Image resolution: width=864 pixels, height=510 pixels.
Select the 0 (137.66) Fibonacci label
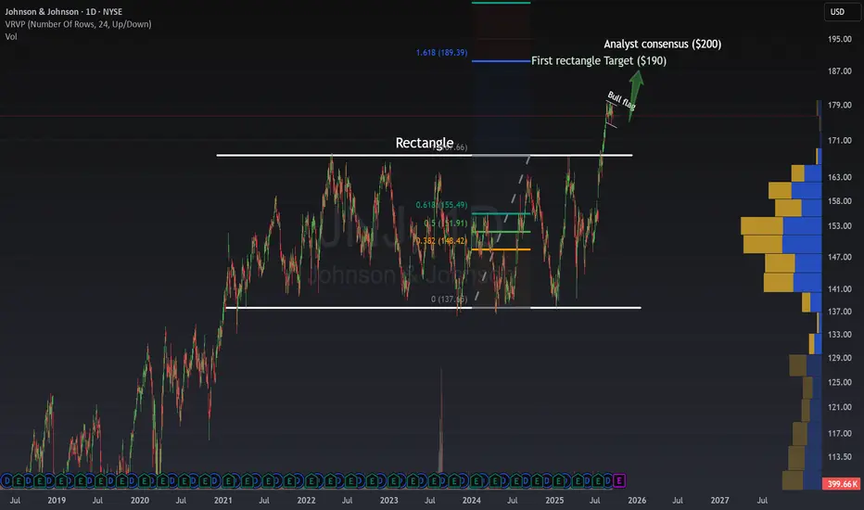(449, 299)
